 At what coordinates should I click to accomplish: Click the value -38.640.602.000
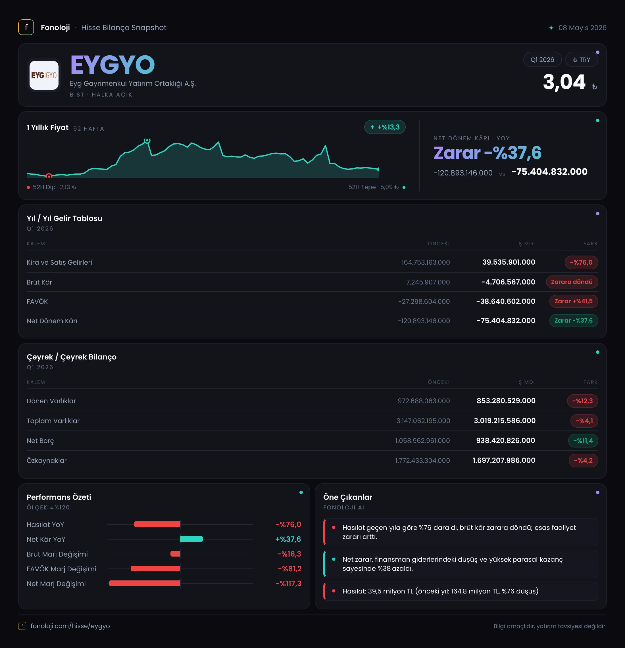pyautogui.click(x=506, y=302)
